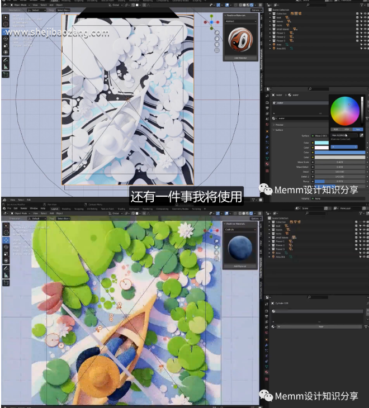369x408 pixels.
Task: Choose the Measure tool in top viewport toolbar
Action: tap(6, 67)
